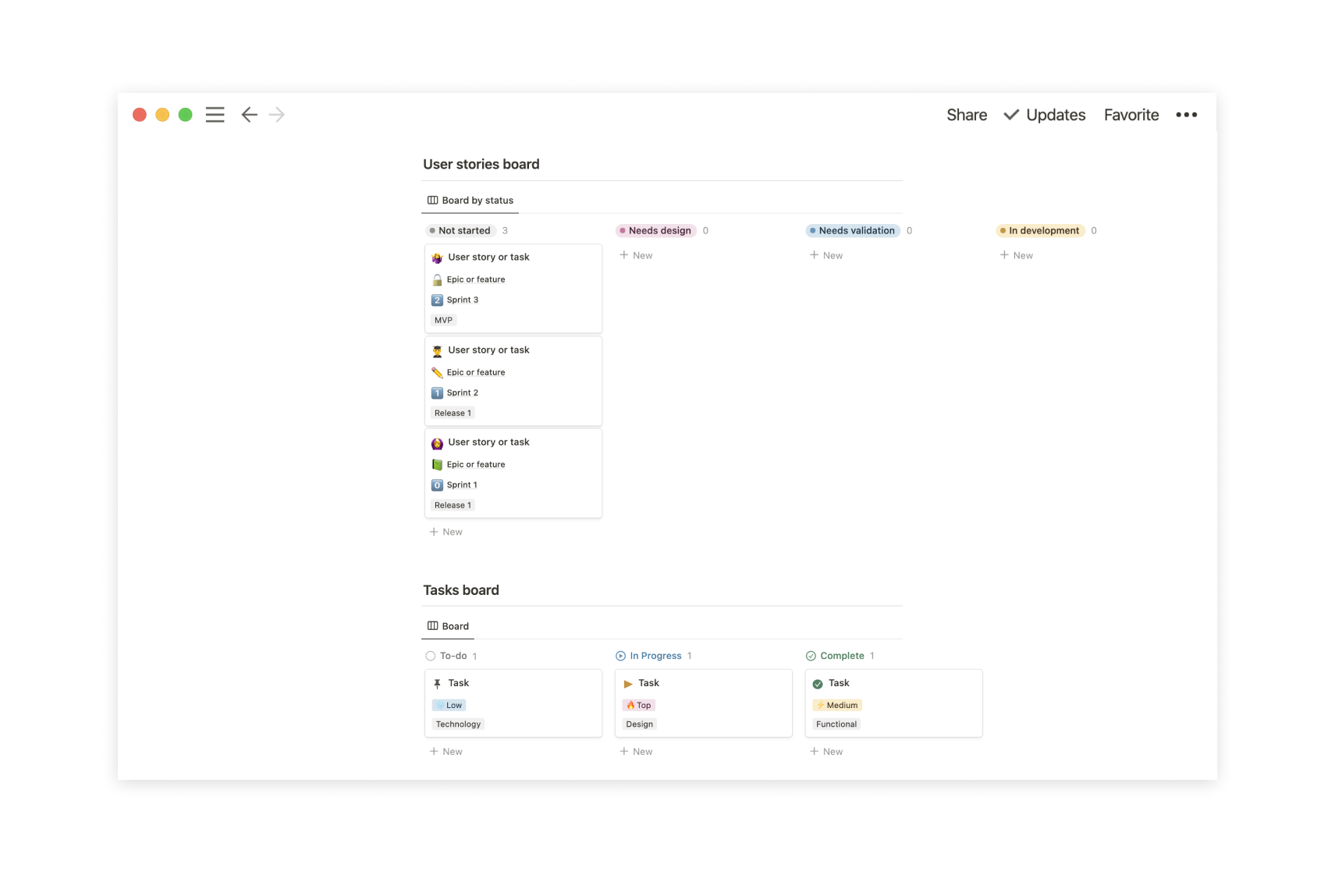Screen dimensions: 1335x872
Task: Click pushpin icon on To-do Task card
Action: pyautogui.click(x=437, y=684)
